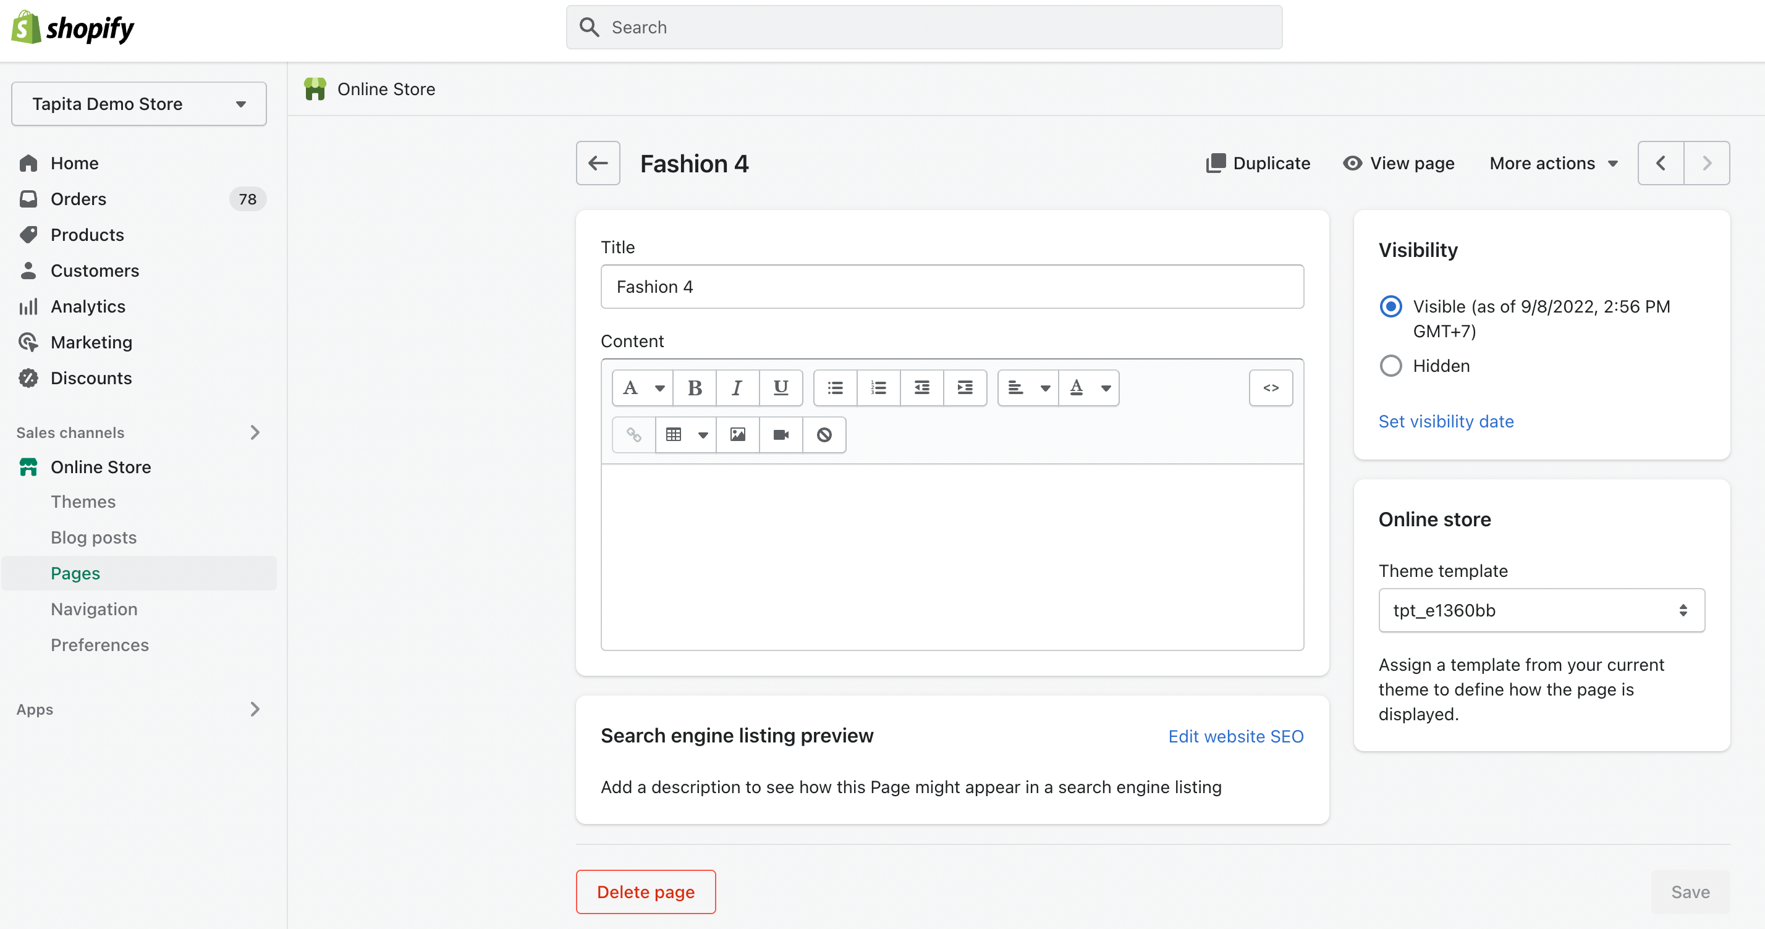Select the Hidden visibility option
Image resolution: width=1765 pixels, height=929 pixels.
1390,366
